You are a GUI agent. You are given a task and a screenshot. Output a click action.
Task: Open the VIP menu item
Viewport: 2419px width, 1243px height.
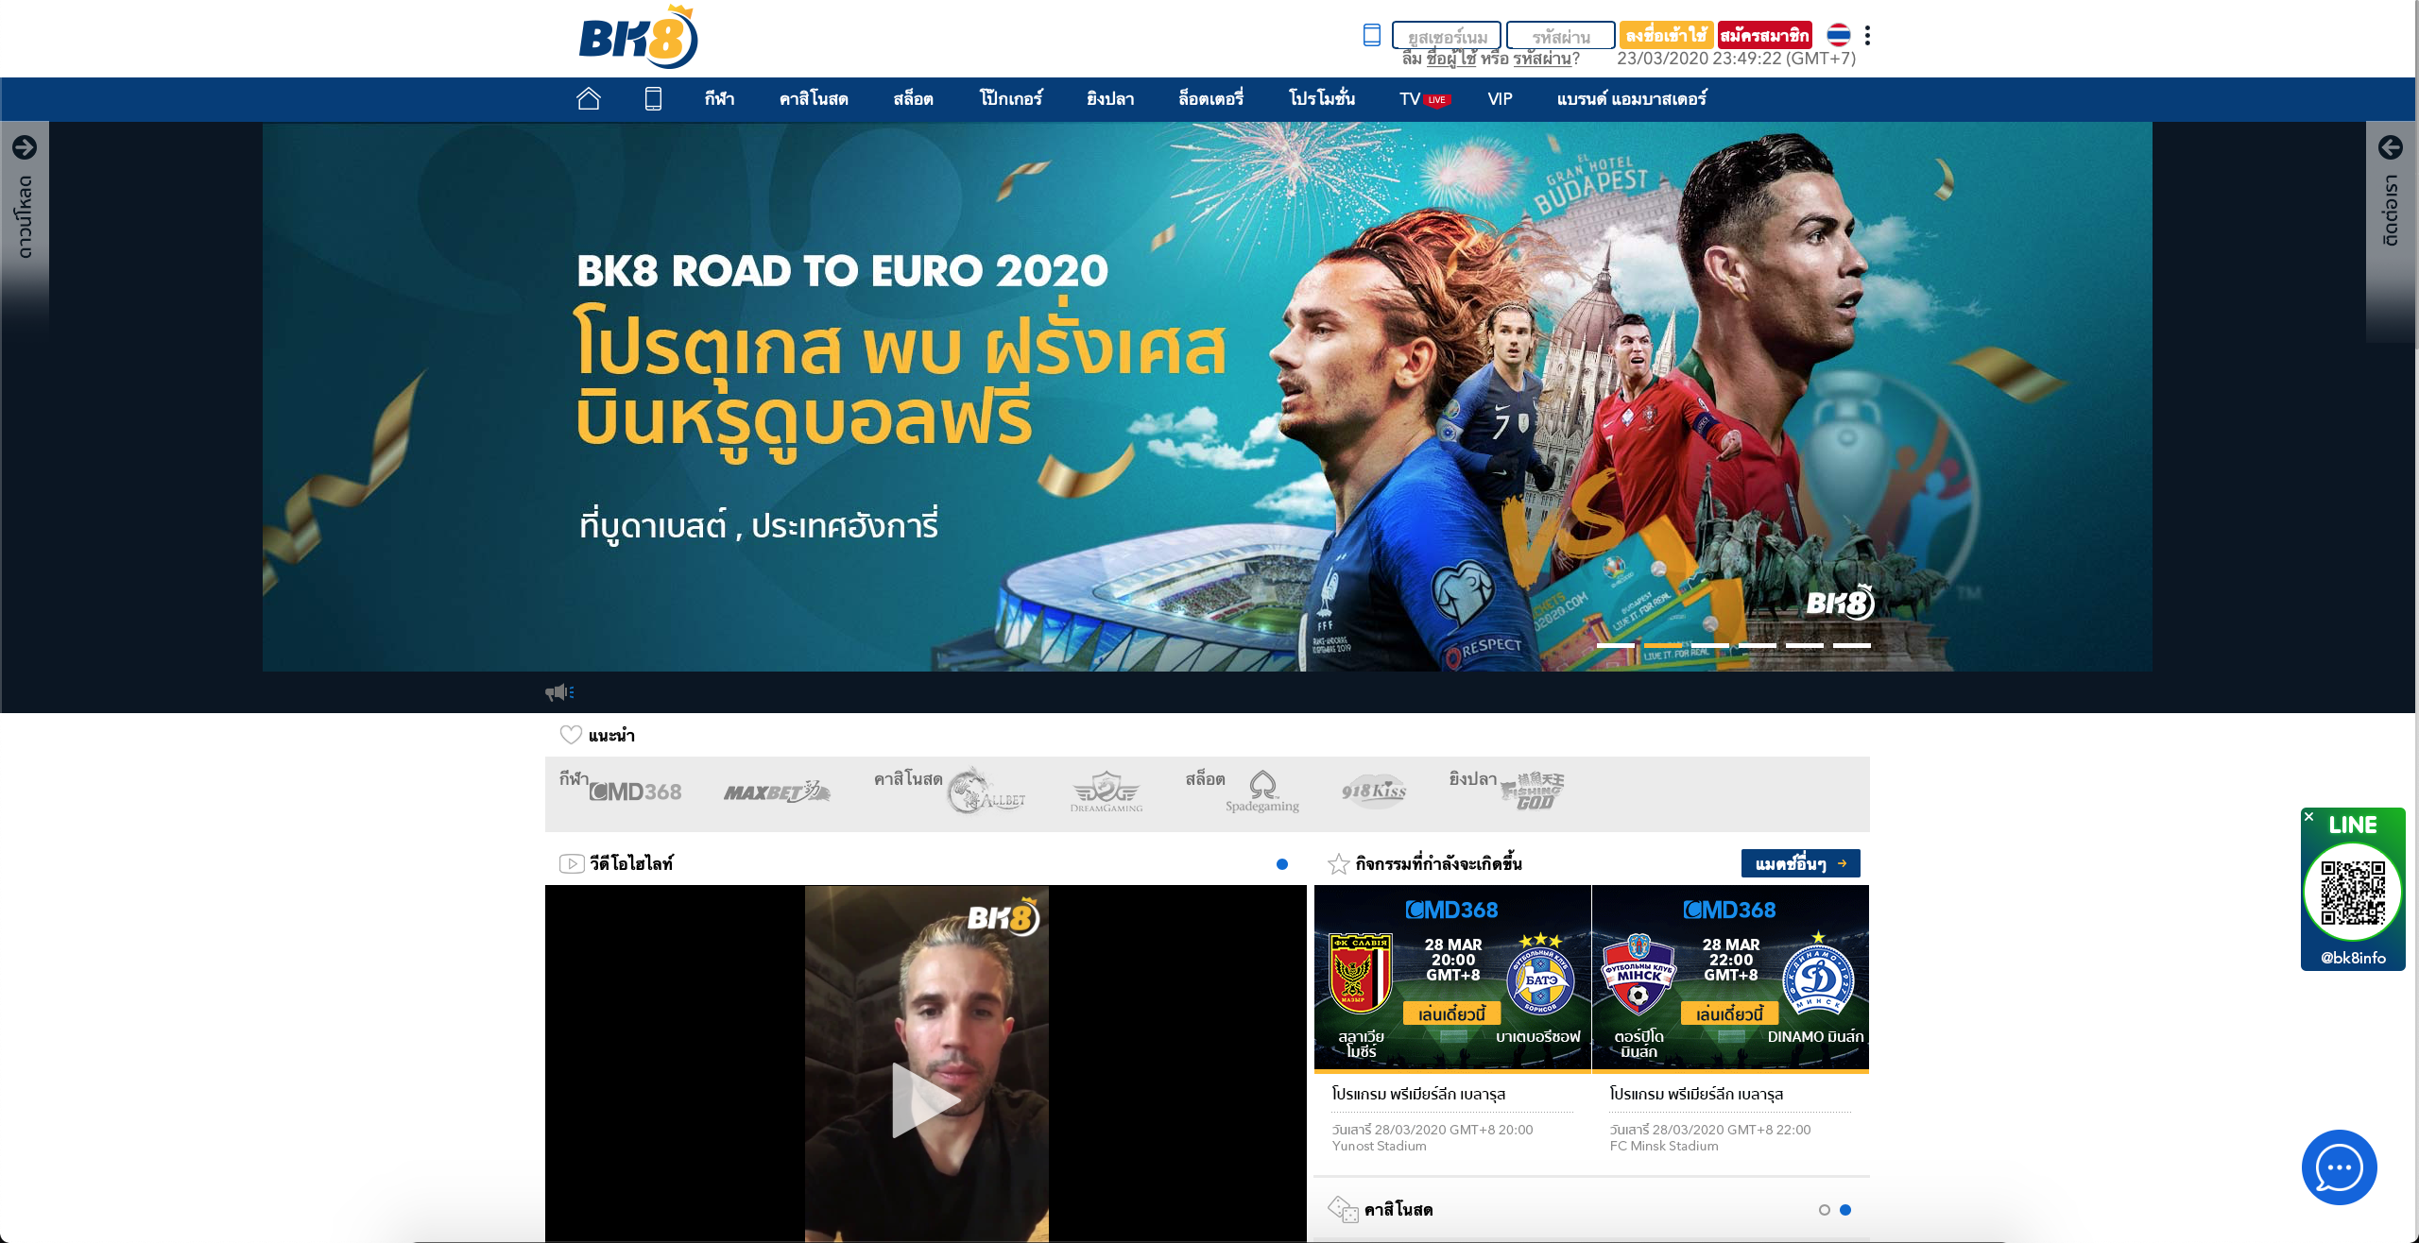click(x=1500, y=99)
